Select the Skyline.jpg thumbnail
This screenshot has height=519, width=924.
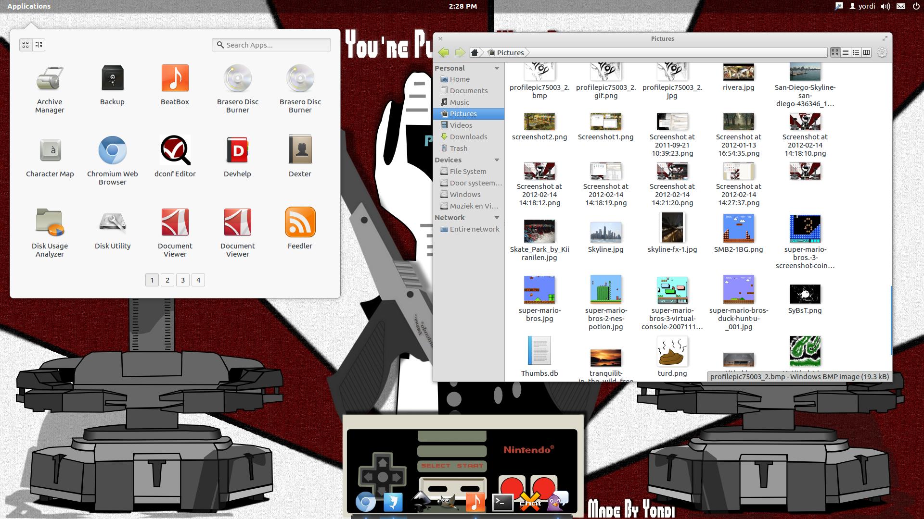pyautogui.click(x=605, y=232)
